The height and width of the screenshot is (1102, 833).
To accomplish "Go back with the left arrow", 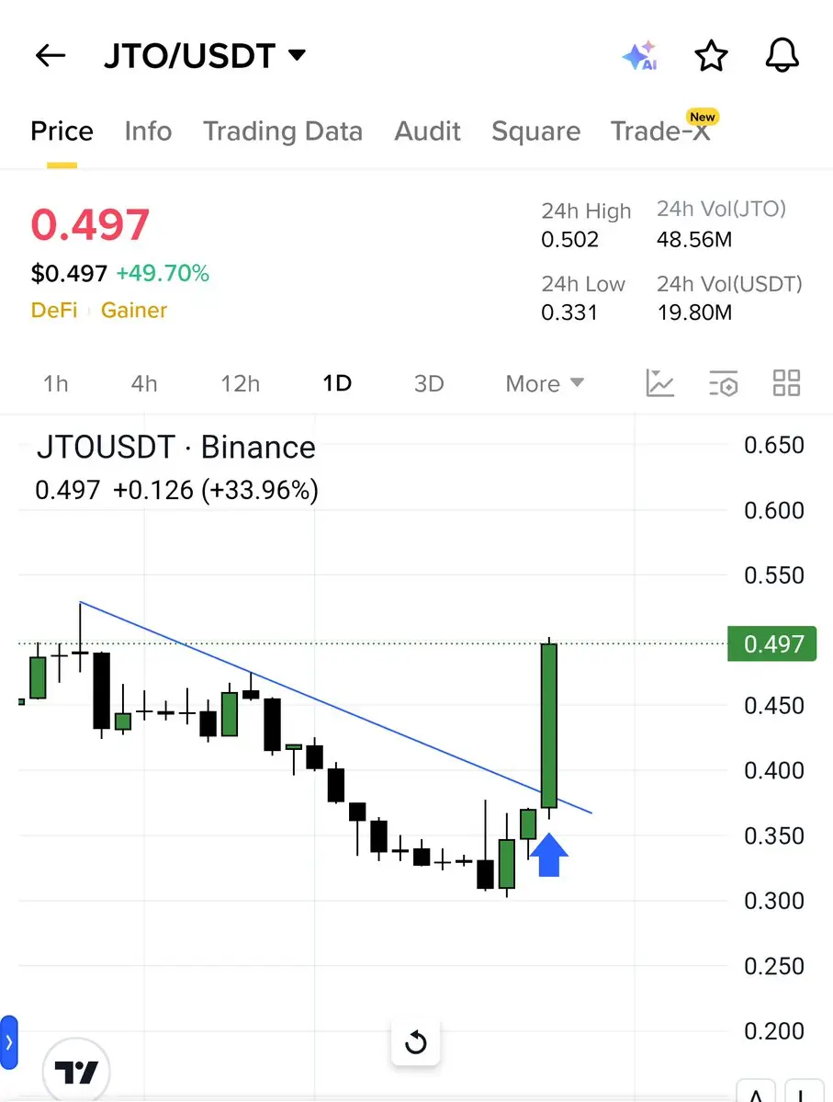I will click(50, 55).
